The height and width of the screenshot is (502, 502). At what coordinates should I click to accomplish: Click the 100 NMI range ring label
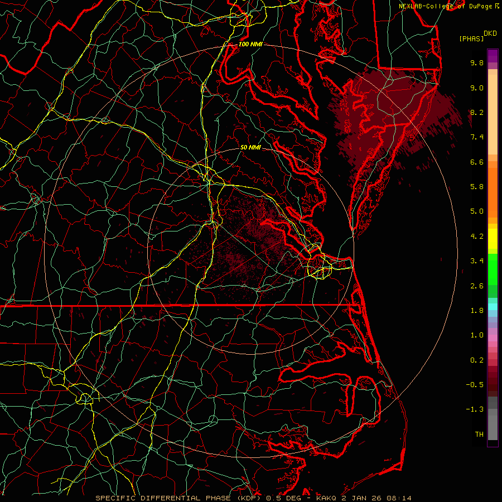click(x=250, y=44)
